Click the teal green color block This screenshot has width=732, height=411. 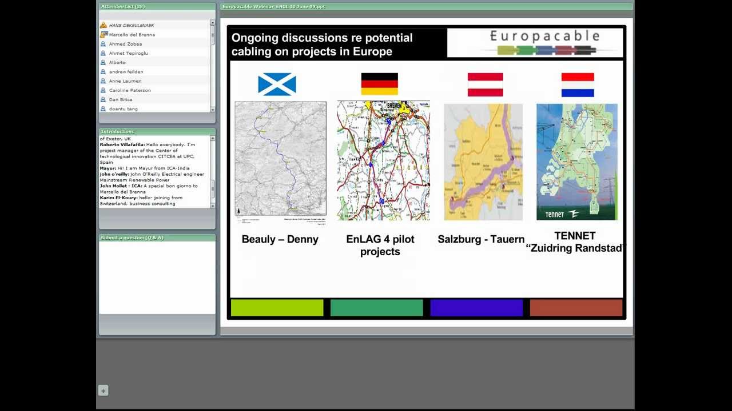[x=377, y=308]
